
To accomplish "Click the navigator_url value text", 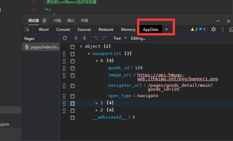I will [x=180, y=87].
